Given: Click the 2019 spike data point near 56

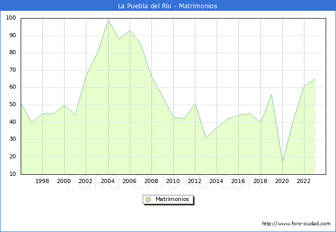Looking at the screenshot, I should pos(272,94).
